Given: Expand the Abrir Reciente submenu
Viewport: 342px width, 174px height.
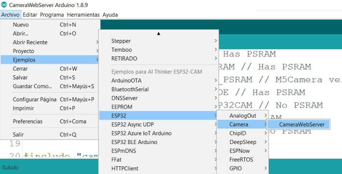Looking at the screenshot, I should (30, 42).
